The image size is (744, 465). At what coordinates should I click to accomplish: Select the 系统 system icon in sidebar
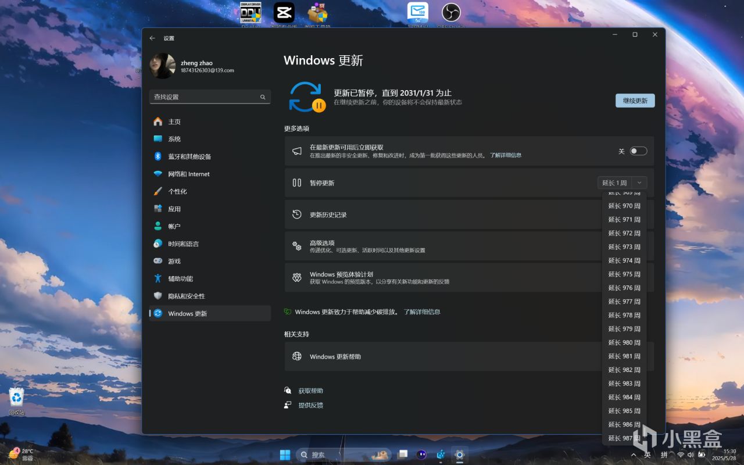(x=158, y=139)
